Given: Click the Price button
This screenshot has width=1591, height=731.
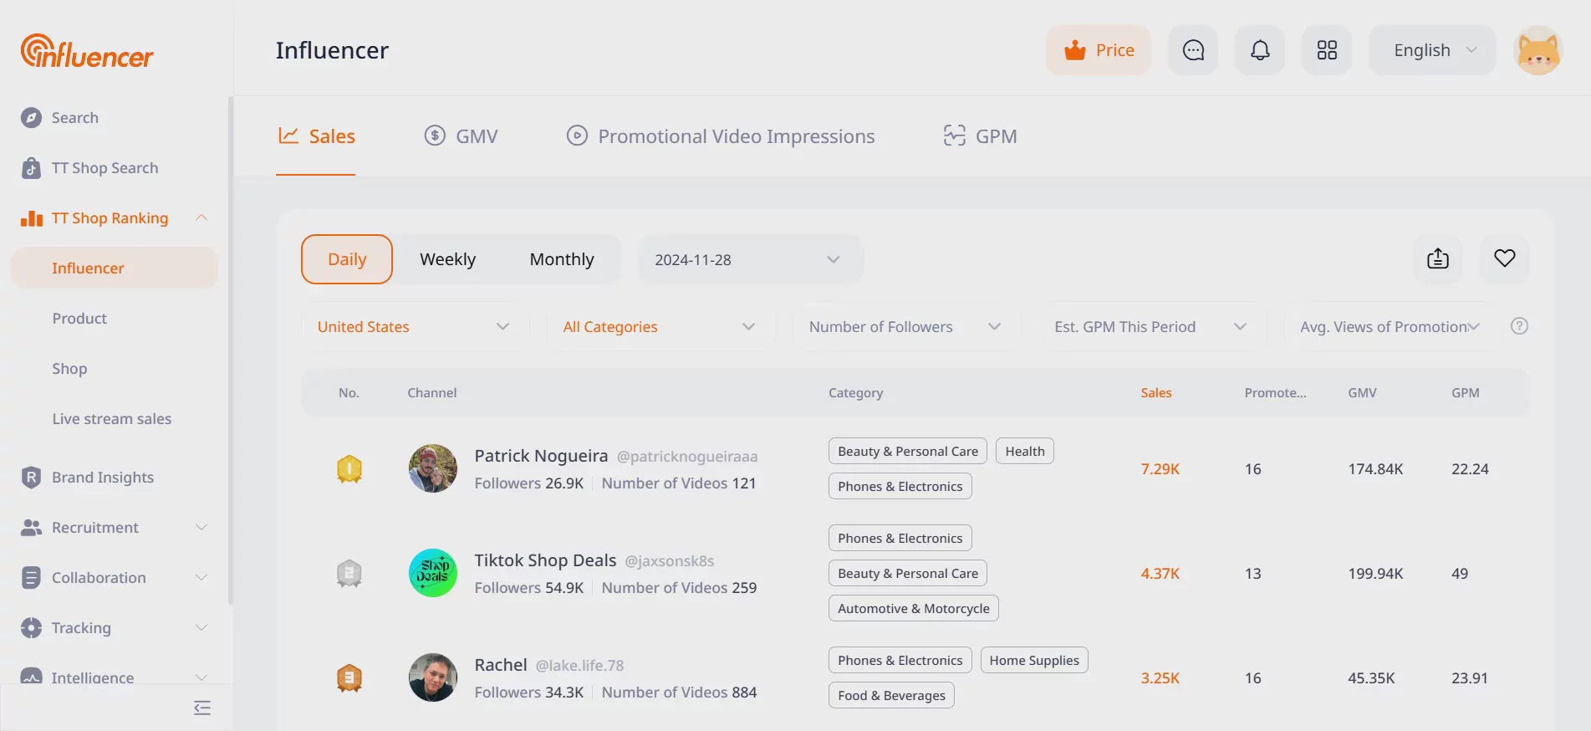Looking at the screenshot, I should pos(1099,50).
